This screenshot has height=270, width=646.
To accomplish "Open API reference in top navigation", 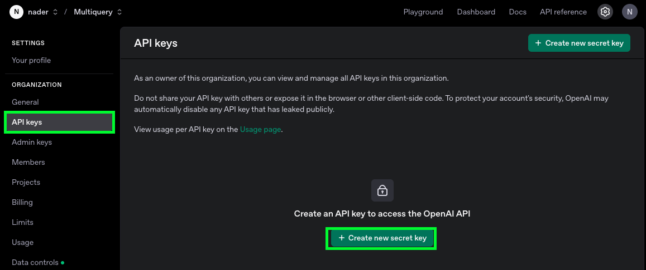I will click(x=563, y=12).
